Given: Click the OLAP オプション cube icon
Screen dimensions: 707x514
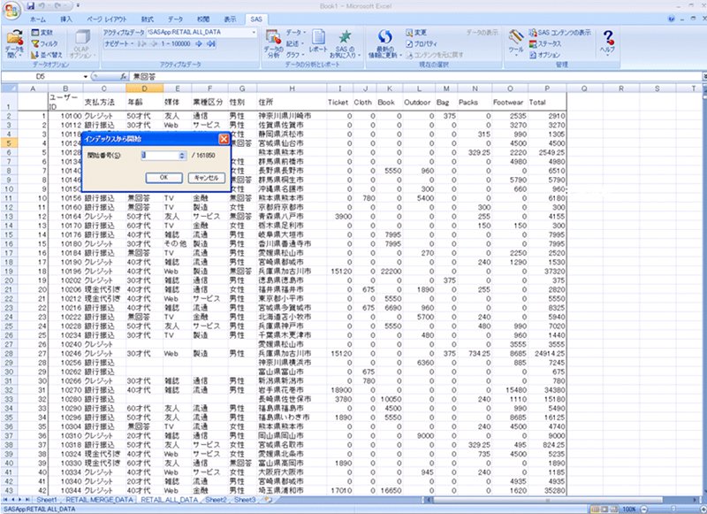Looking at the screenshot, I should [x=82, y=43].
